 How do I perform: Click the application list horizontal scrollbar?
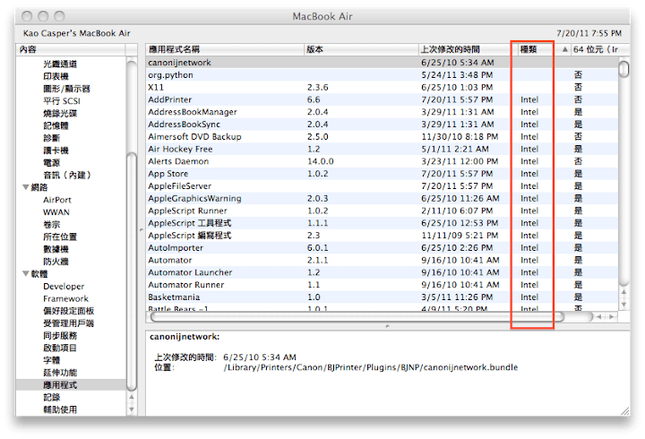point(357,317)
